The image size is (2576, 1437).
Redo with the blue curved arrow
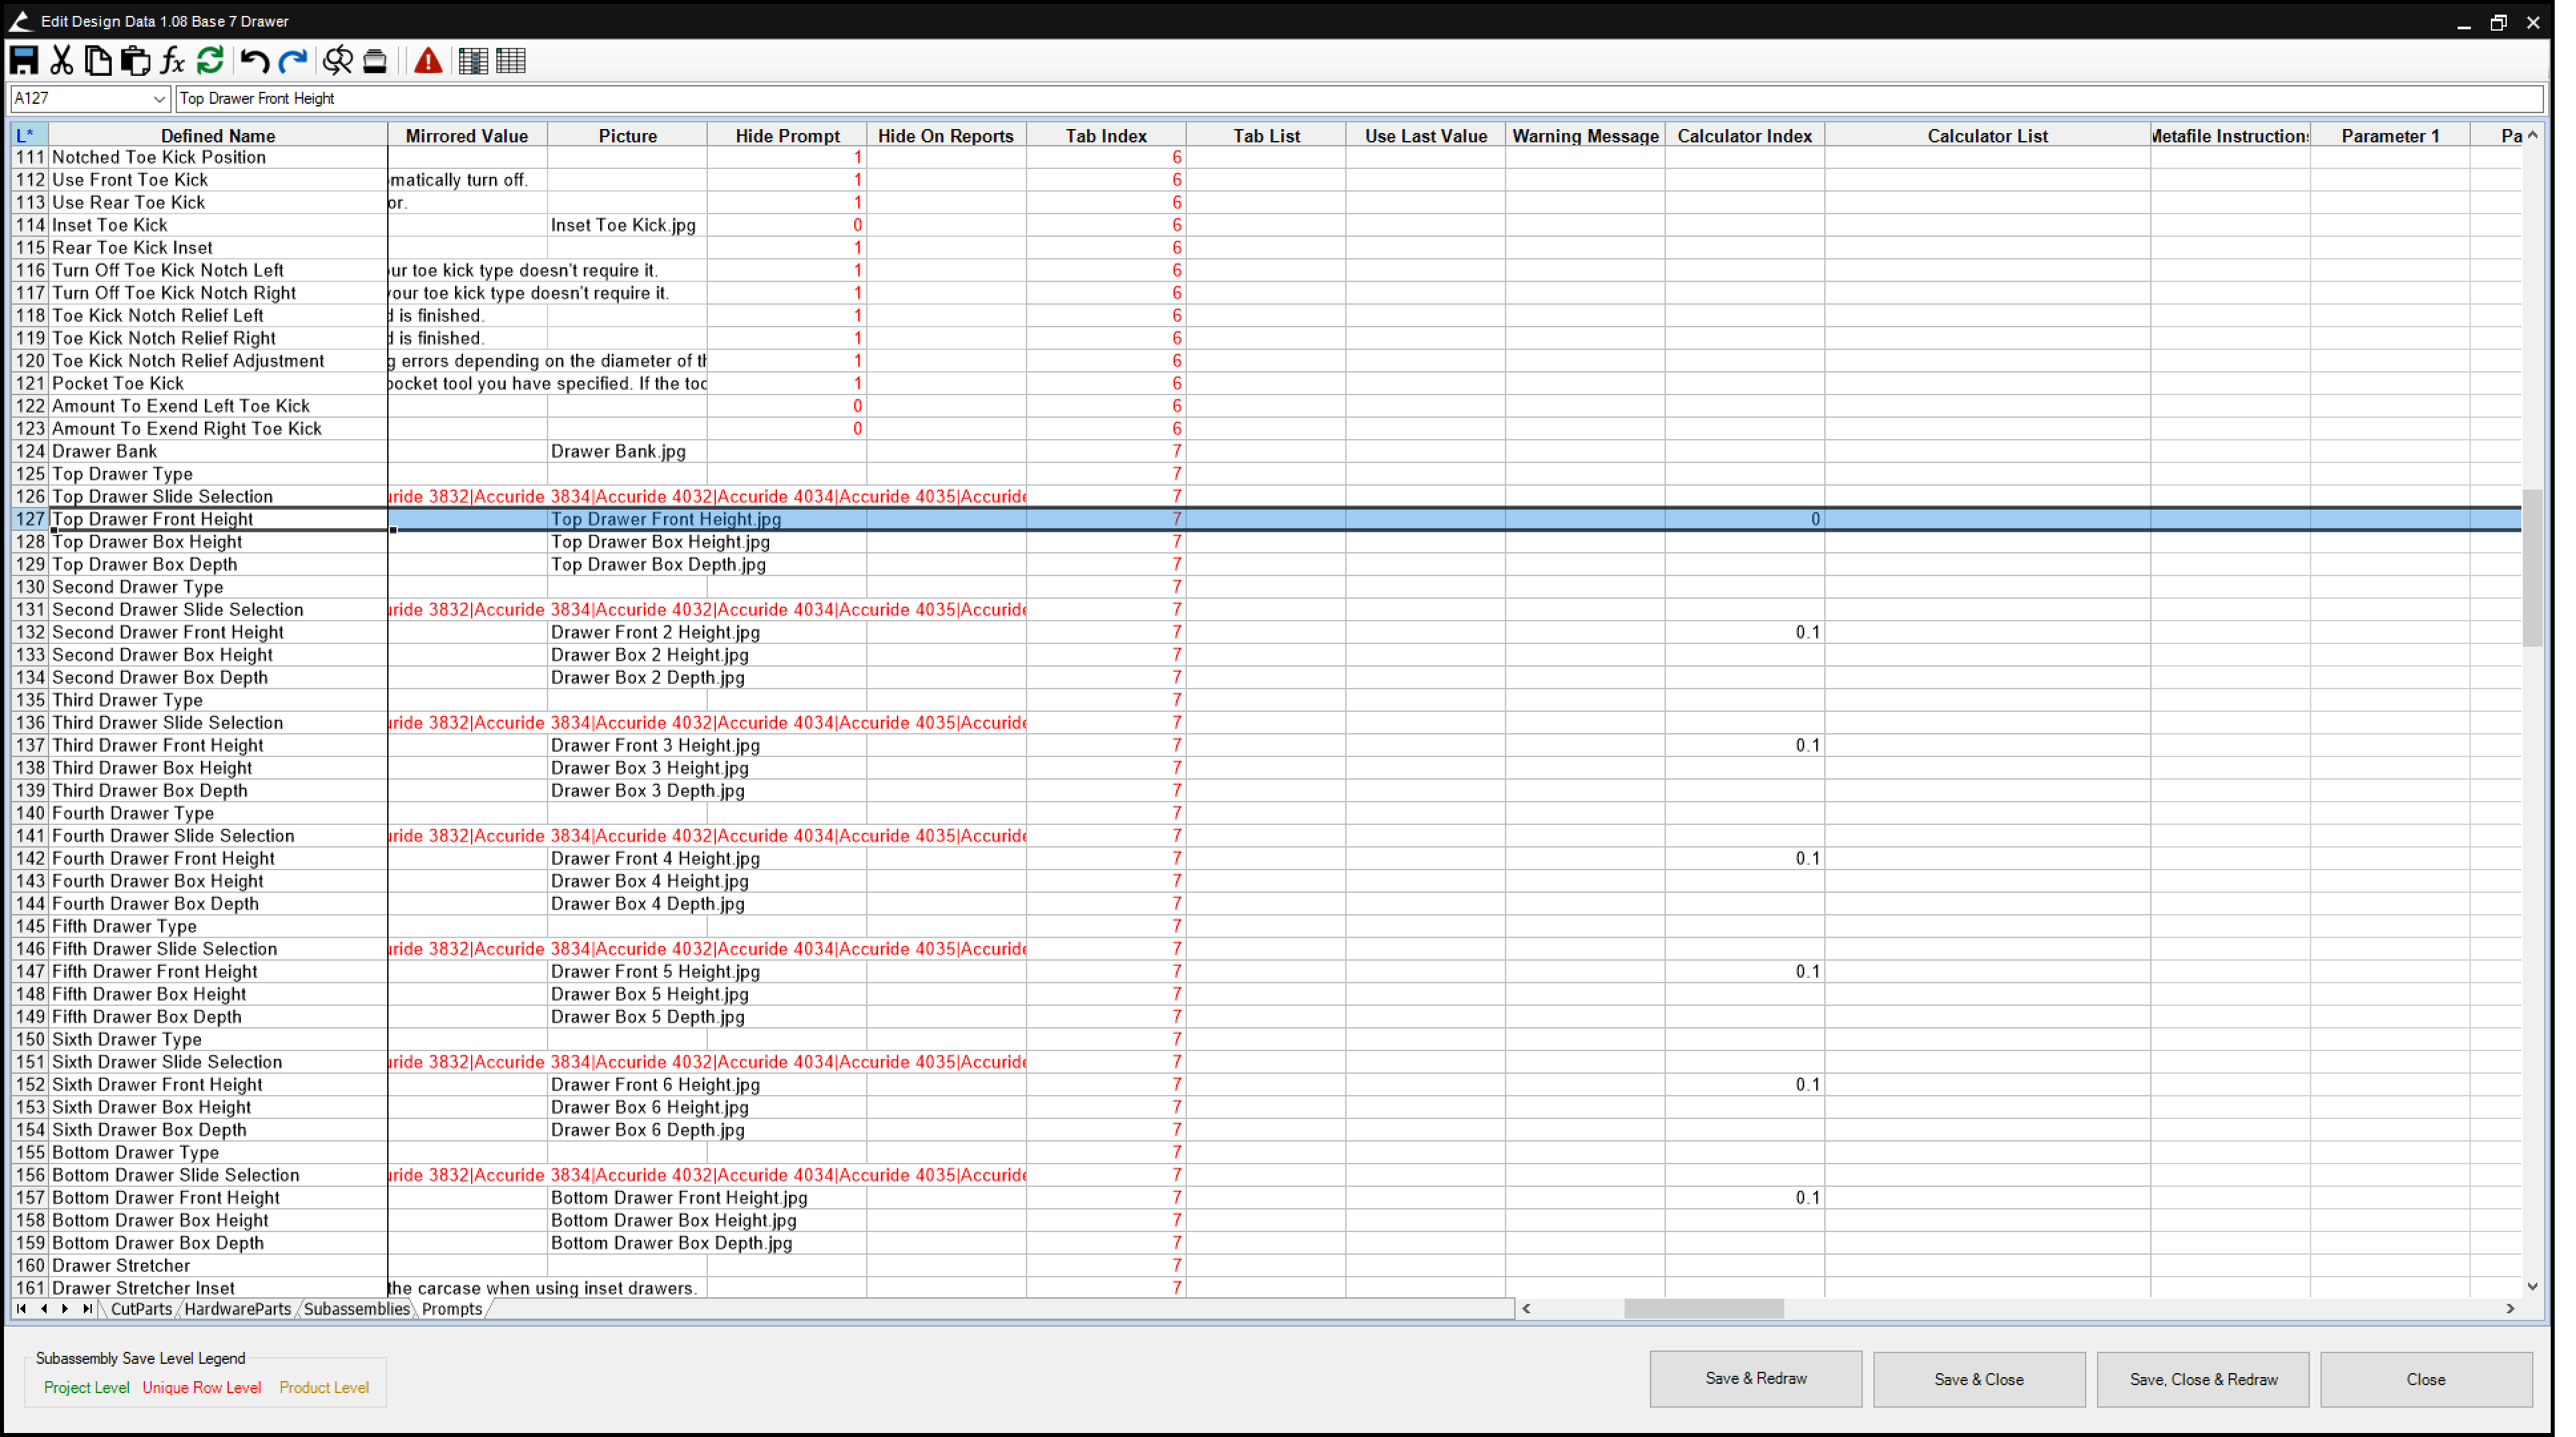coord(292,61)
